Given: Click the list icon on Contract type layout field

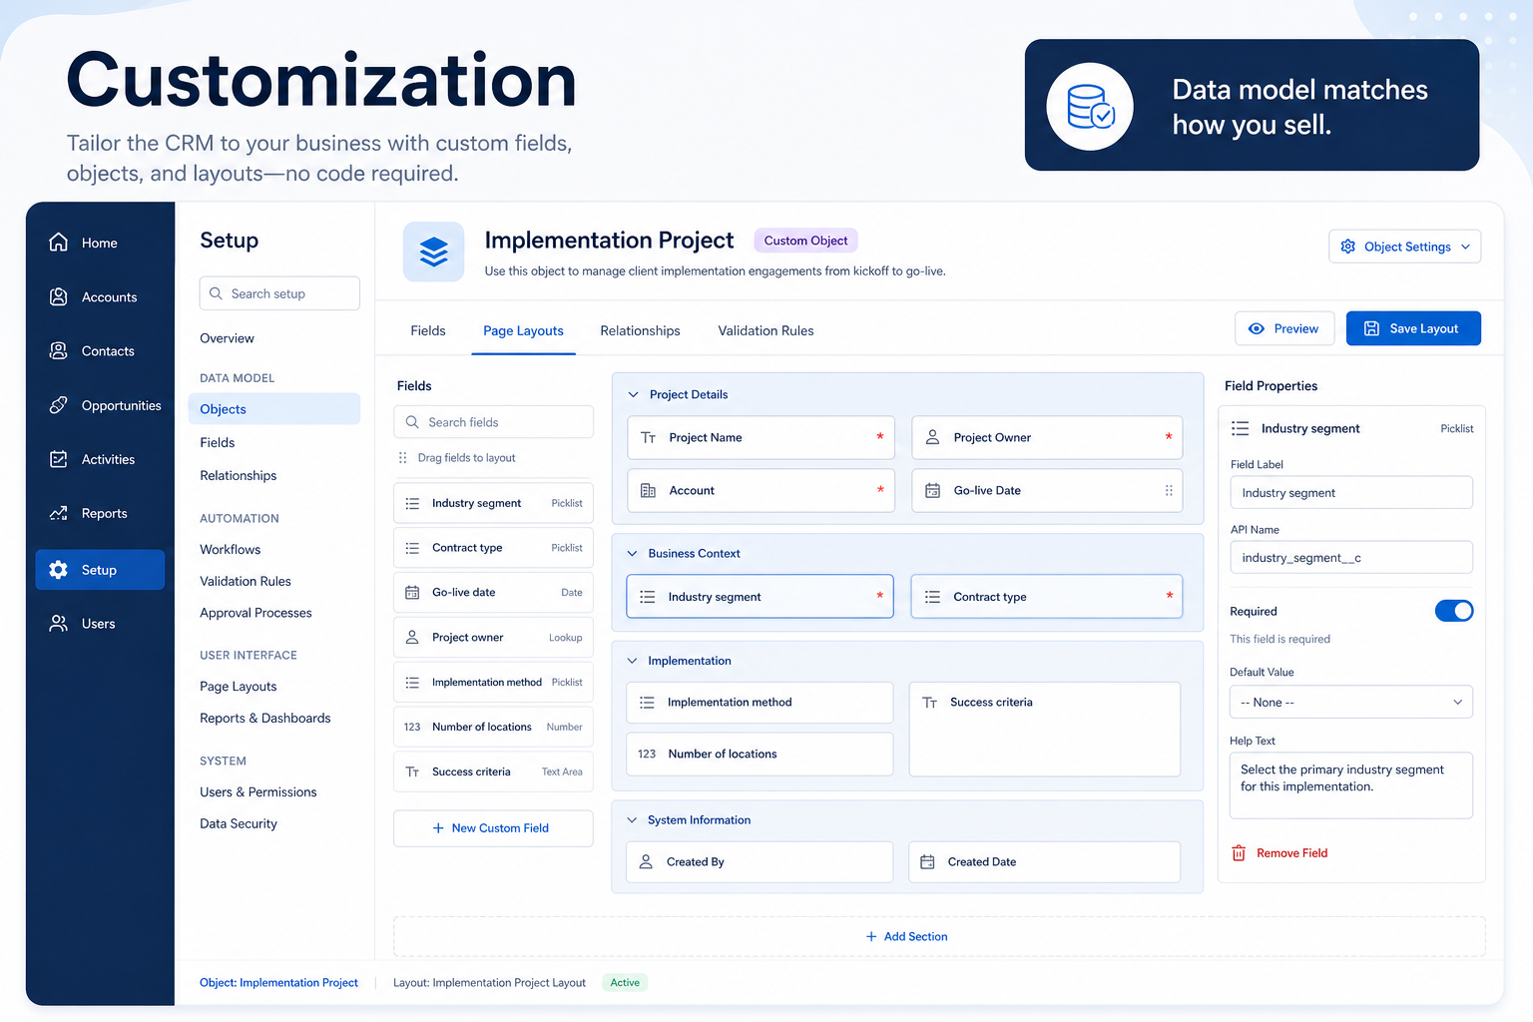Looking at the screenshot, I should click(932, 597).
